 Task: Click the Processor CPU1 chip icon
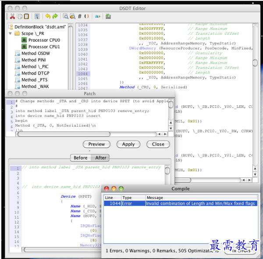tap(24, 46)
